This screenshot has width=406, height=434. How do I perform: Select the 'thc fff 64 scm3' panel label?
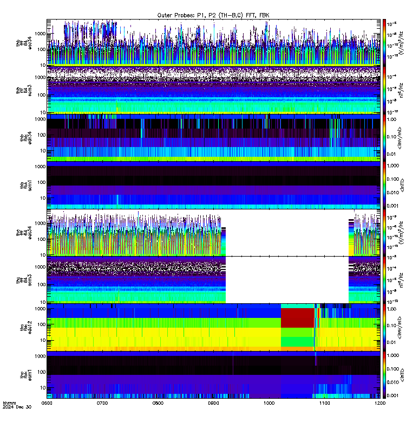click(x=24, y=280)
